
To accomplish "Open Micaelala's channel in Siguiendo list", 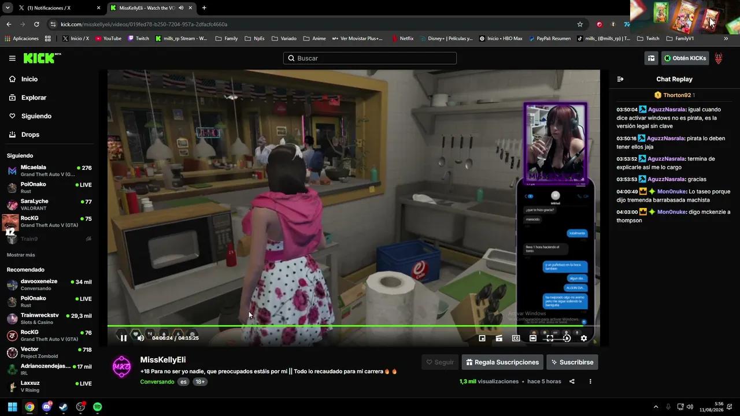I will click(x=49, y=170).
